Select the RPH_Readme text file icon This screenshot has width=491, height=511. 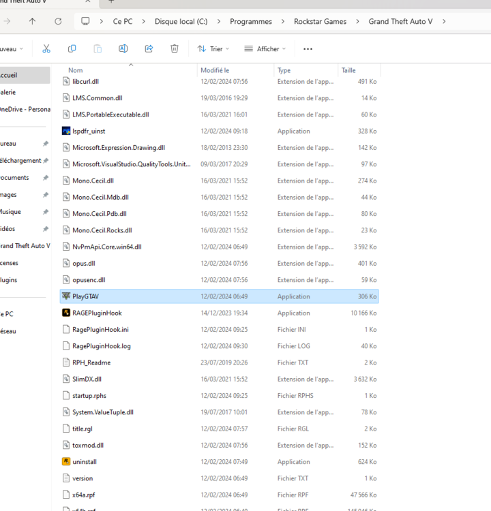coord(66,362)
